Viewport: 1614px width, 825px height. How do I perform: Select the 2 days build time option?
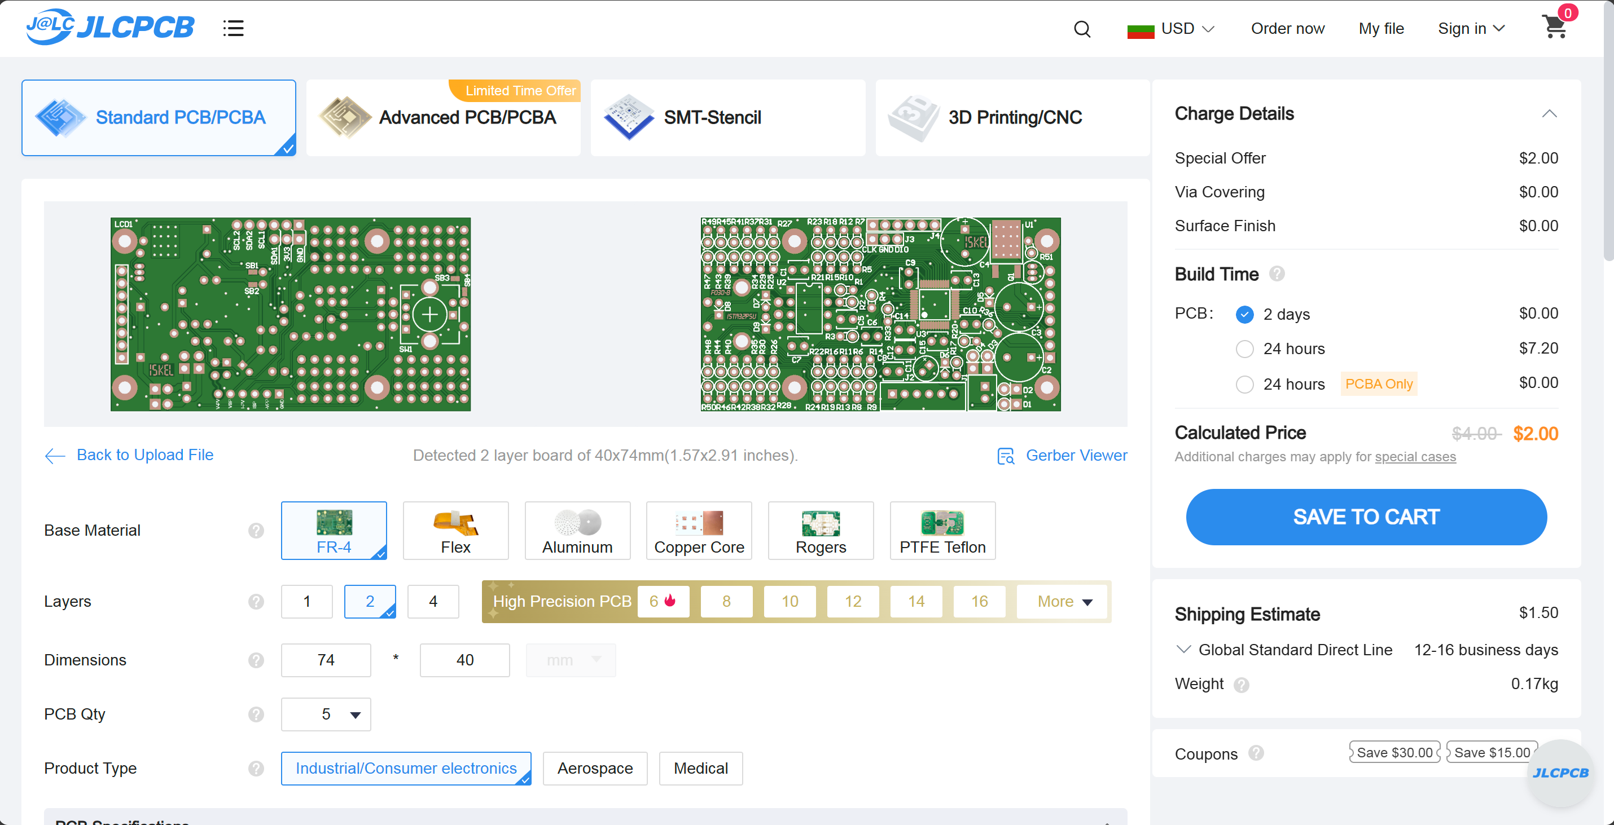(x=1244, y=314)
